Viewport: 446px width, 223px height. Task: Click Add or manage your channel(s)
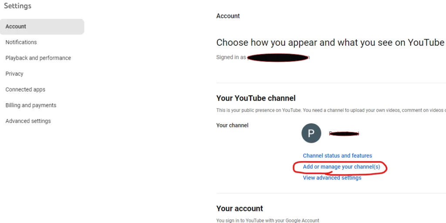coord(341,167)
